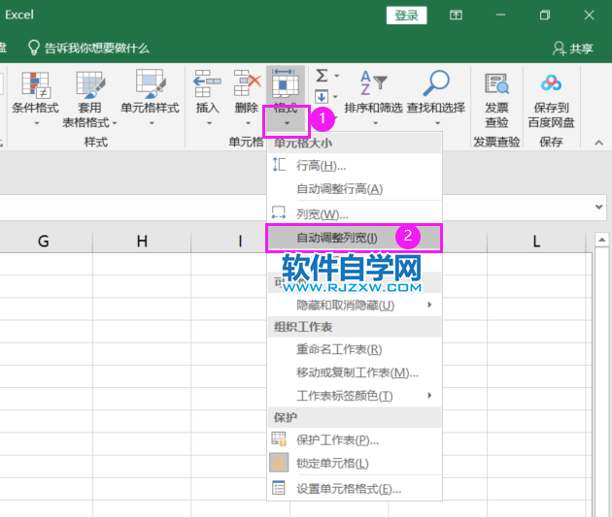This screenshot has width=612, height=517.
Task: Click the Lock Cell padlock icon
Action: tap(279, 463)
